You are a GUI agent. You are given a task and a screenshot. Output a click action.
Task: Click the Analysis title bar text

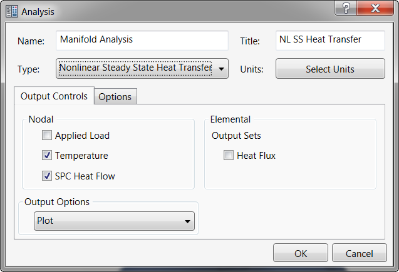38,11
